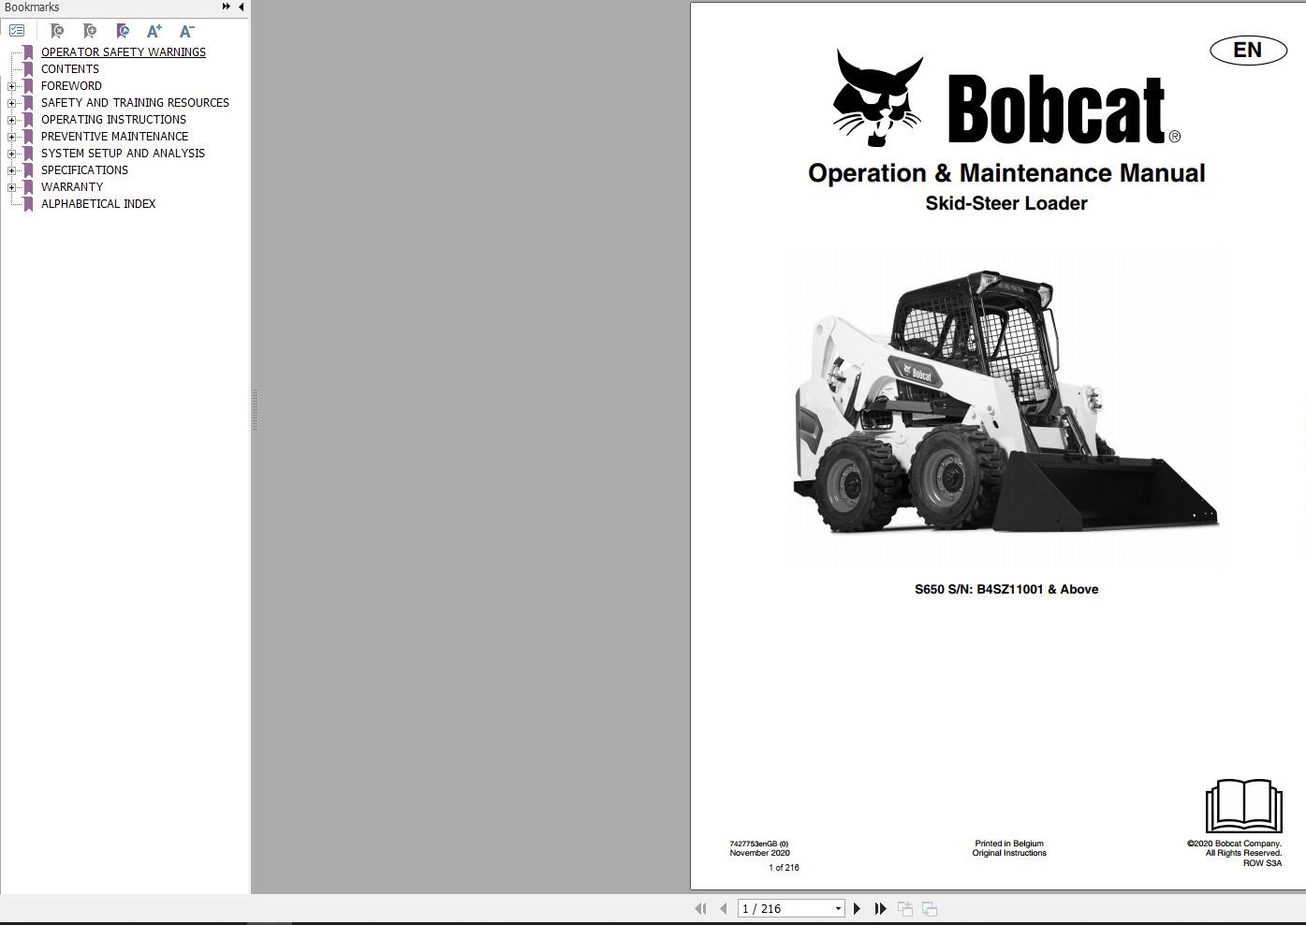Viewport: 1306px width, 925px height.
Task: Click the 'Bookmarks' panel title
Action: pyautogui.click(x=32, y=7)
